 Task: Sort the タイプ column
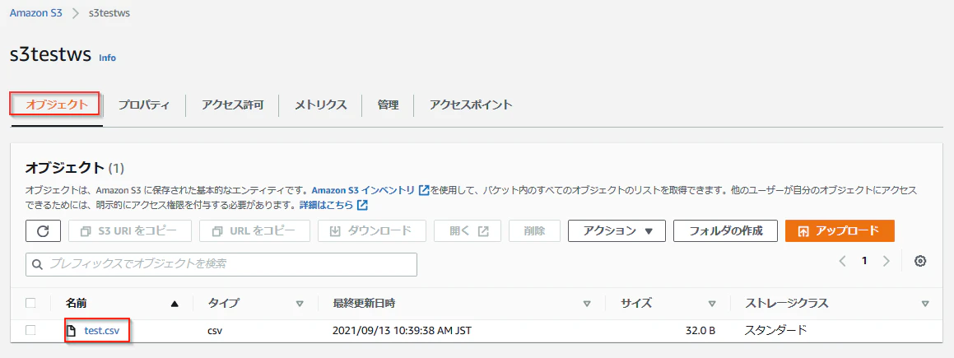(300, 304)
